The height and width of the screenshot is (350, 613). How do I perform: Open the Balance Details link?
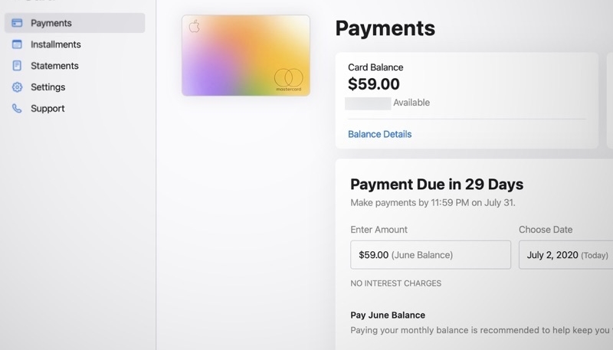coord(379,134)
